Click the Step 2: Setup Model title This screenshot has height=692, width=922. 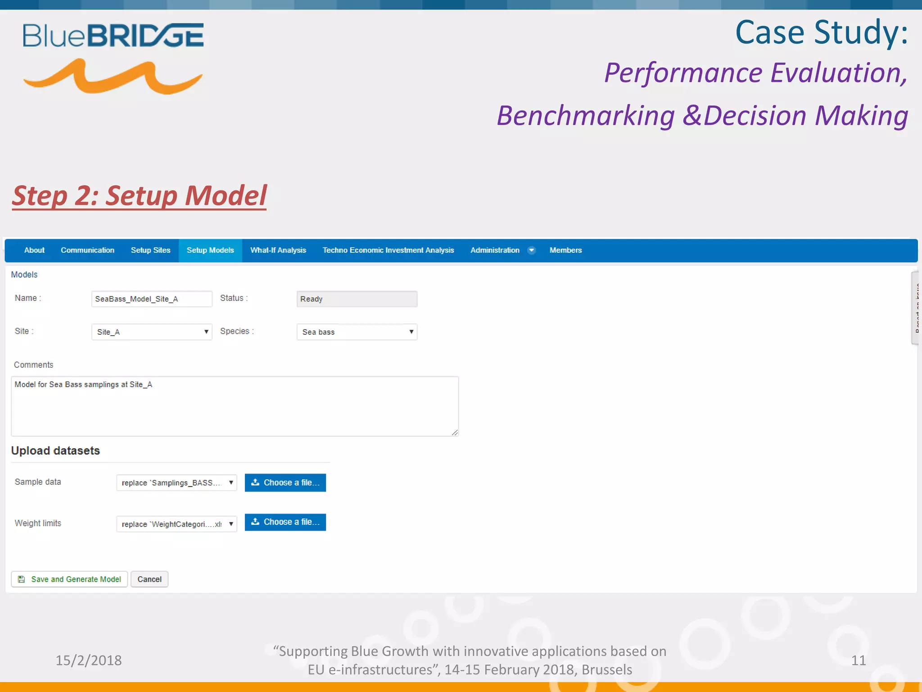pyautogui.click(x=139, y=196)
